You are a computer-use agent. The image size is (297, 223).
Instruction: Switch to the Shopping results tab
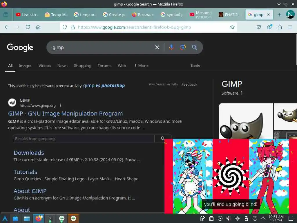[x=83, y=66]
